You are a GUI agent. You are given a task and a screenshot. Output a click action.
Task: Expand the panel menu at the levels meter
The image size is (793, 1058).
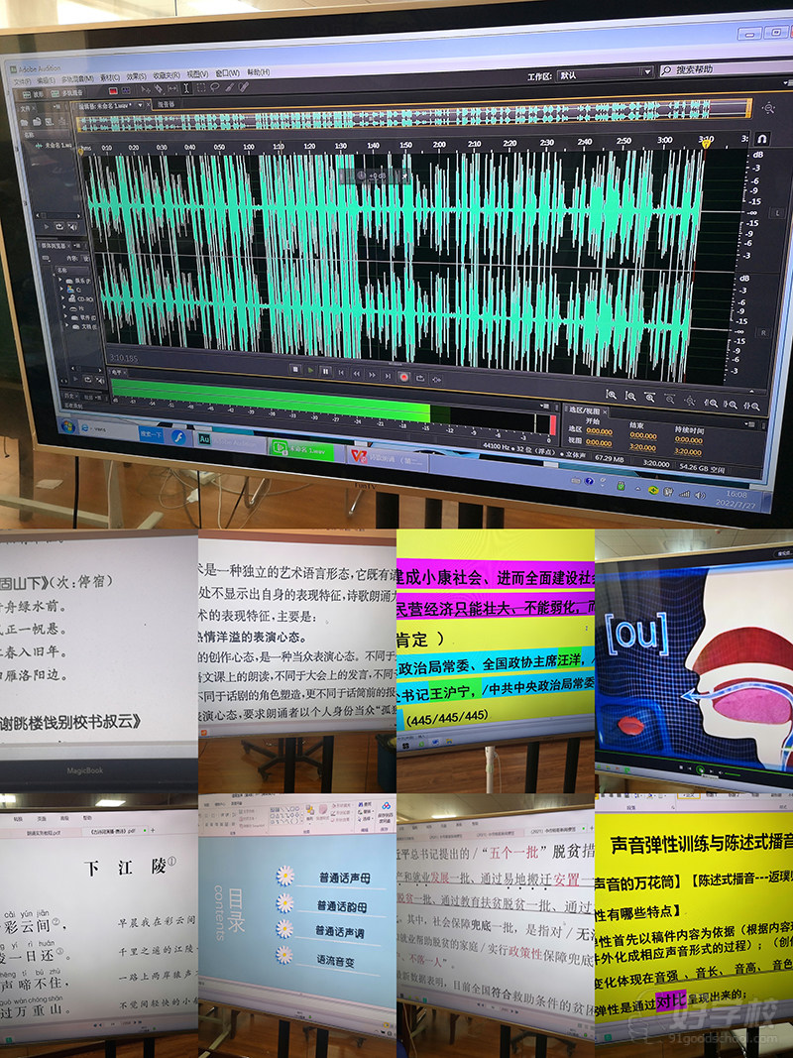tap(543, 407)
